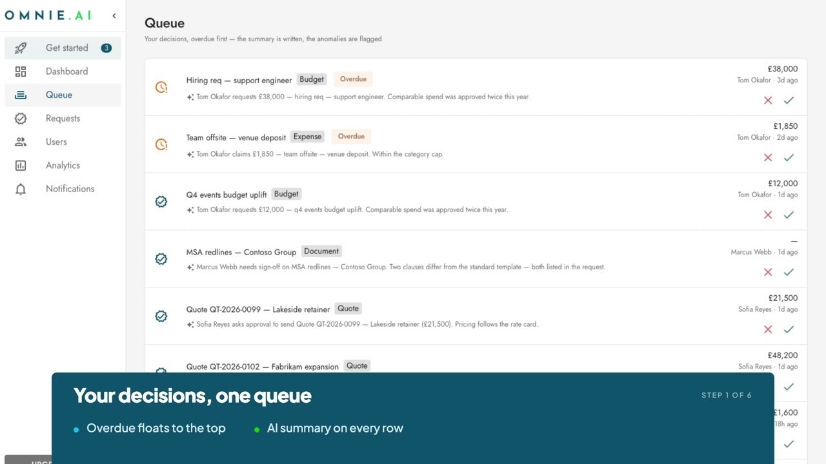Reject the Team offsite venue deposit claim
The height and width of the screenshot is (464, 826).
[768, 158]
